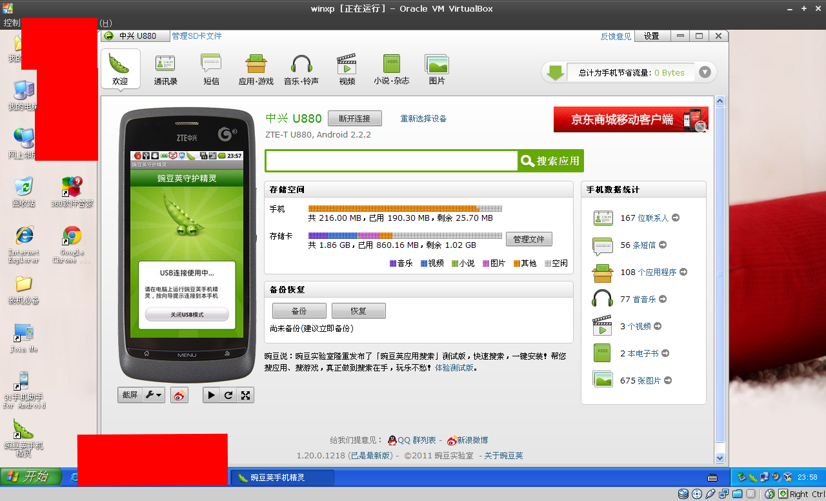Open the 通讯录 contacts tab
This screenshot has width=826, height=501.
(x=166, y=69)
